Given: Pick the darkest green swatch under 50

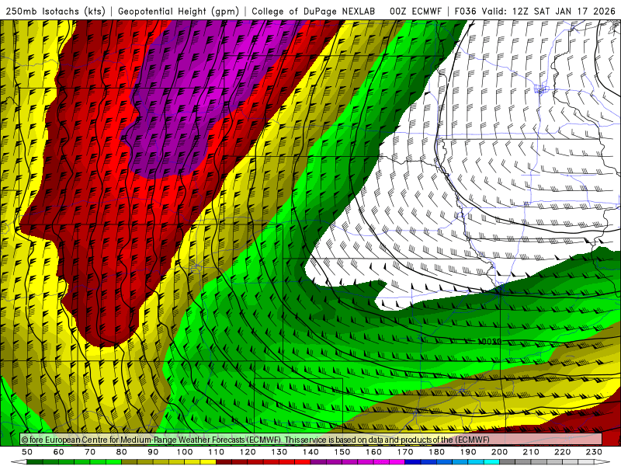Looking at the screenshot, I should pyautogui.click(x=34, y=462).
